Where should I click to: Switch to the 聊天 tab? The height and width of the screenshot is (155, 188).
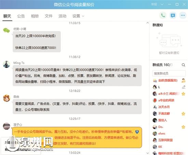(7, 16)
